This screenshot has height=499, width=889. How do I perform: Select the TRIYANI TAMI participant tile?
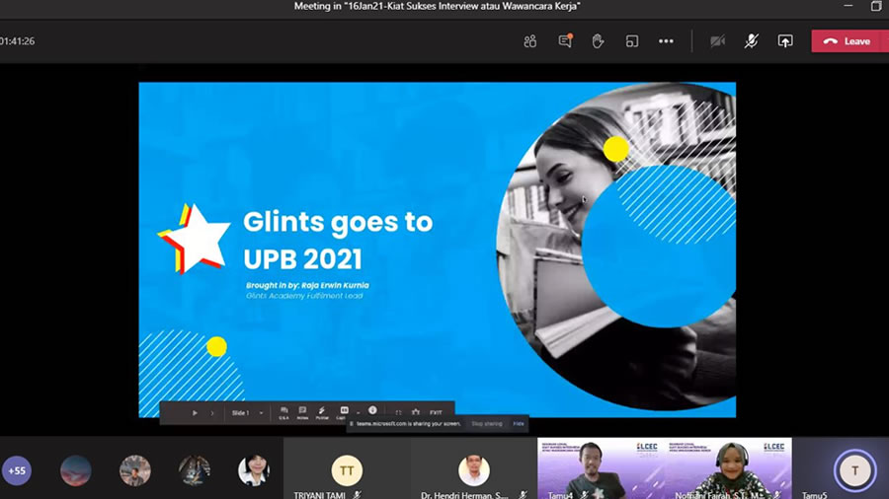coord(347,471)
